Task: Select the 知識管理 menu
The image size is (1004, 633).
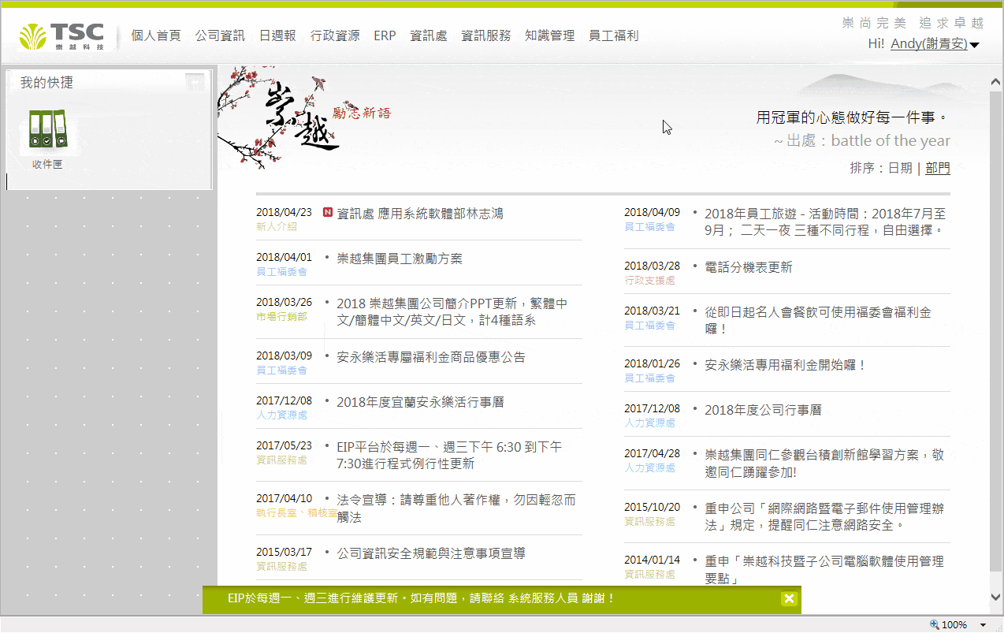Action: pyautogui.click(x=549, y=35)
